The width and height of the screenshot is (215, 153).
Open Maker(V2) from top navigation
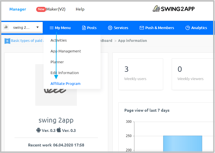(56, 9)
